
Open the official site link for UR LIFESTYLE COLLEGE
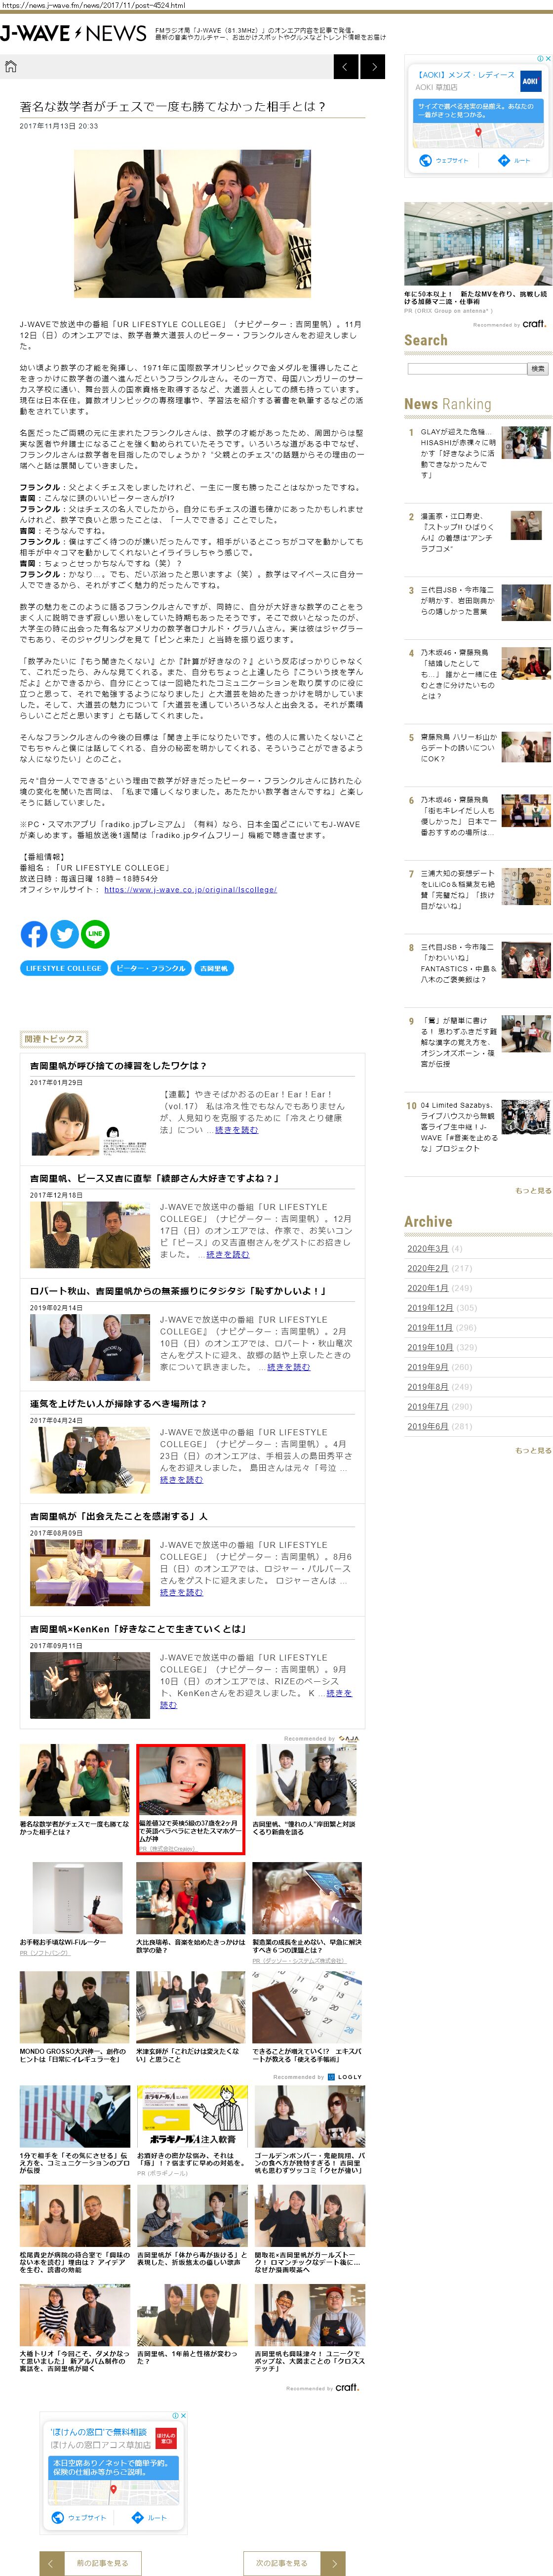tap(190, 889)
